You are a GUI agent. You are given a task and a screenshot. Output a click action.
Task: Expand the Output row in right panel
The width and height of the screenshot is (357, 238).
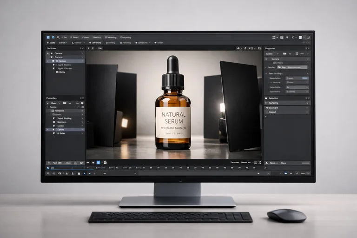(287, 112)
